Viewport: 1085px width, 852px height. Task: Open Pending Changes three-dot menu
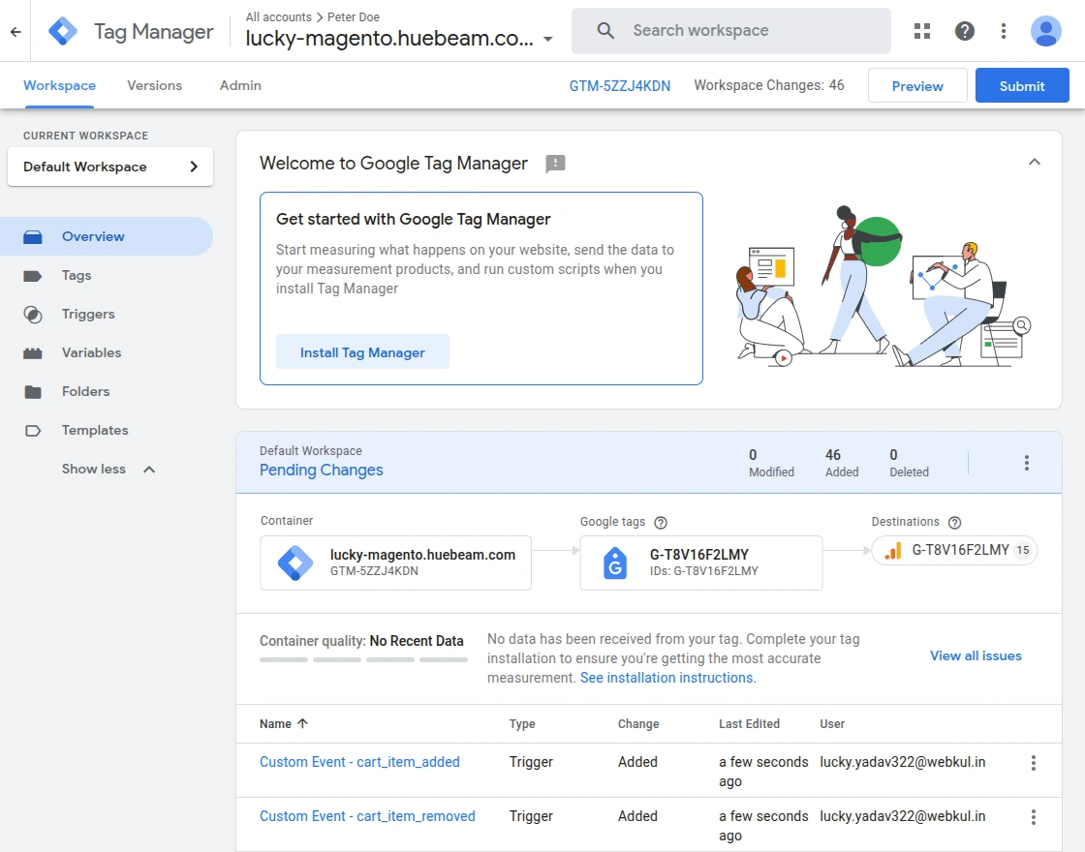coord(1026,463)
